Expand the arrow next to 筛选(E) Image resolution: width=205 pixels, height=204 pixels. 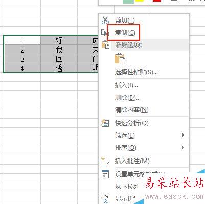tap(183, 135)
